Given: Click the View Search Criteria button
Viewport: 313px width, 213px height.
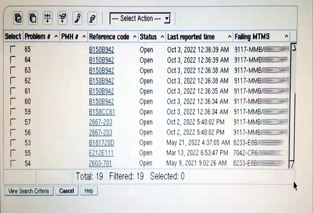Looking at the screenshot, I should pyautogui.click(x=28, y=191).
